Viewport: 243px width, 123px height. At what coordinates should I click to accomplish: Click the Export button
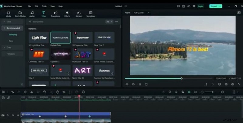coord(216,6)
